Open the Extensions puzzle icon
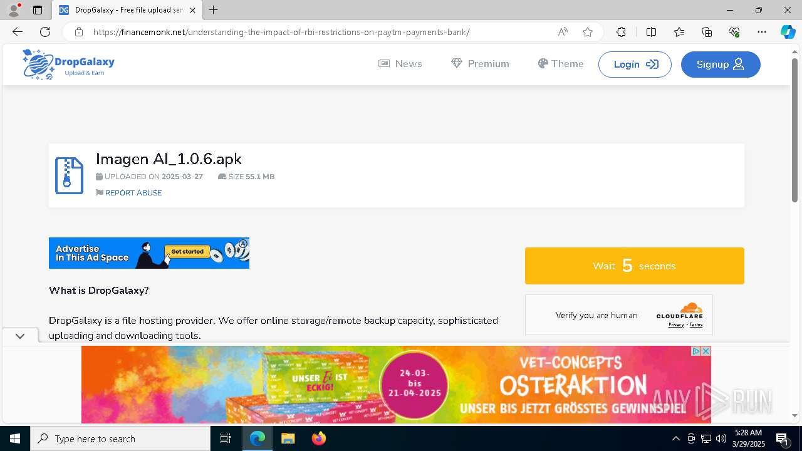This screenshot has height=451, width=802. coord(621,32)
